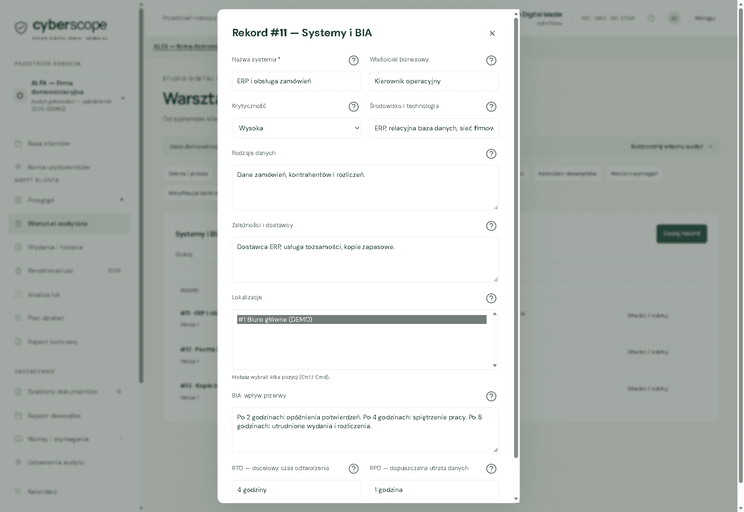Click the Właściciel biznesowy input field

tap(434, 81)
